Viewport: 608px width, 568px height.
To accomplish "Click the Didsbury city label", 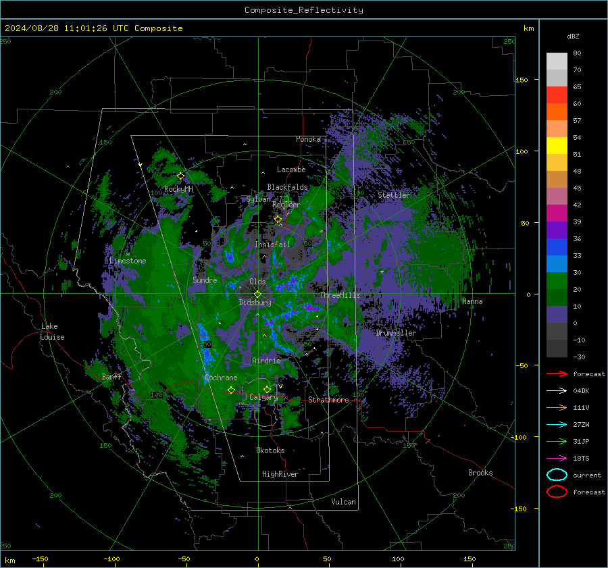I will pos(255,303).
